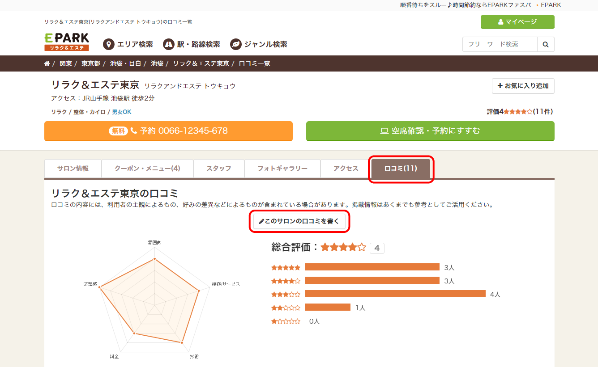Click the home icon in breadcrumb
Viewport: 598px width, 367px height.
point(47,63)
